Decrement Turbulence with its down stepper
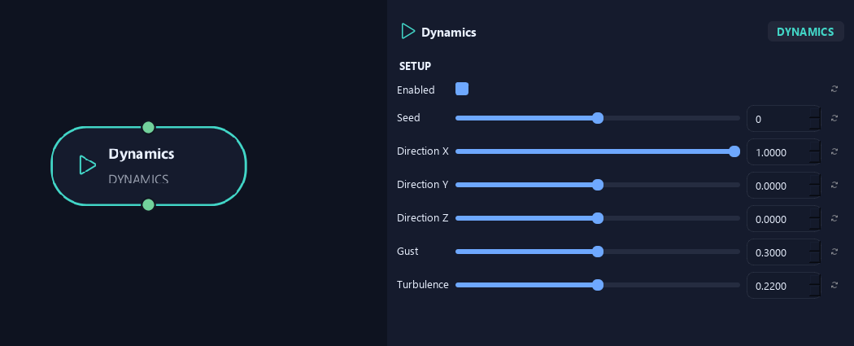 pos(815,291)
